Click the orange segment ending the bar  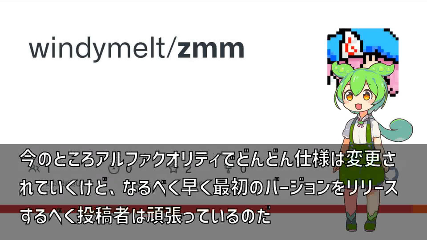pos(419,209)
